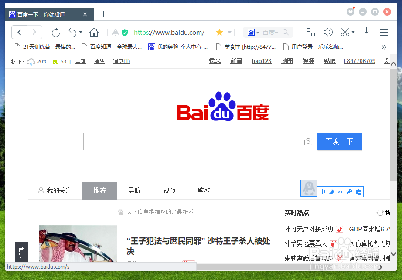
Task: Mute the page via the speaker icon
Action: click(328, 32)
